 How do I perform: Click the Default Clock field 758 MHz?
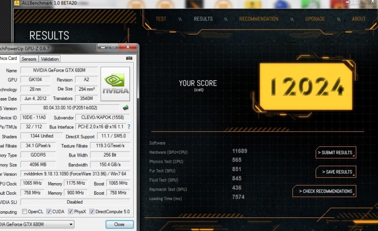[x=32, y=193]
